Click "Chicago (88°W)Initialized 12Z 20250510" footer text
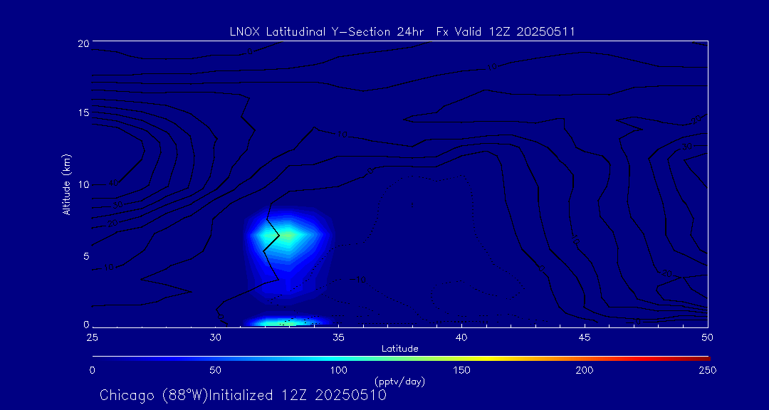Screen dimensions: 769x410 coord(243,395)
